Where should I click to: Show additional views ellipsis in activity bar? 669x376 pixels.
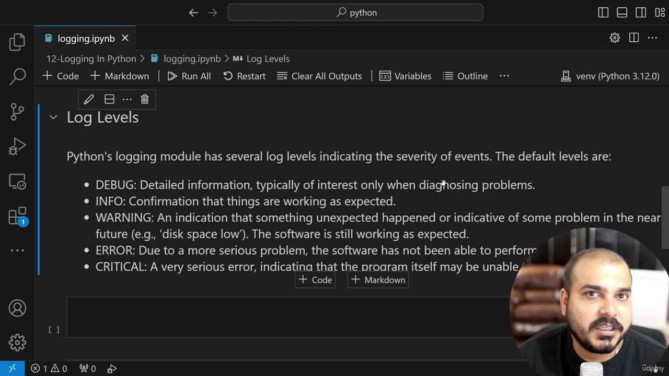coord(17,250)
